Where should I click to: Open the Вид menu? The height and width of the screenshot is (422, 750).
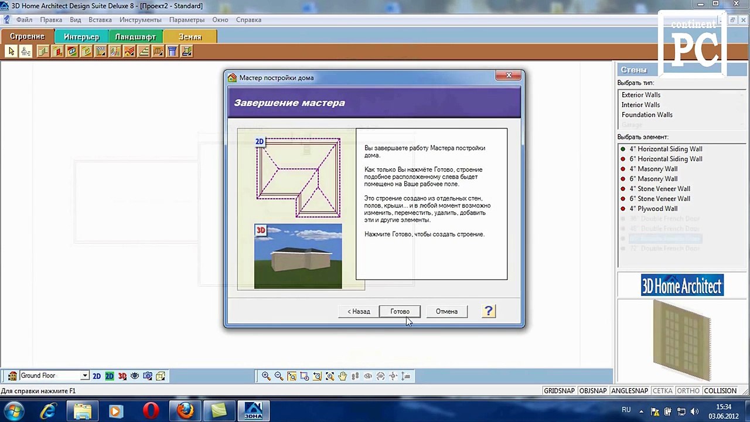tap(76, 20)
